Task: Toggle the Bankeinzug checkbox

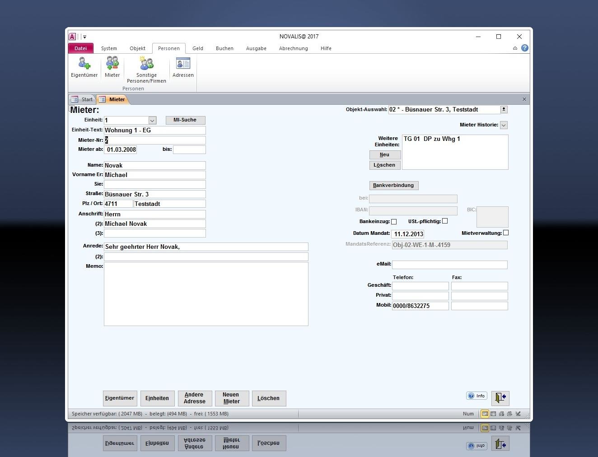Action: click(x=394, y=222)
